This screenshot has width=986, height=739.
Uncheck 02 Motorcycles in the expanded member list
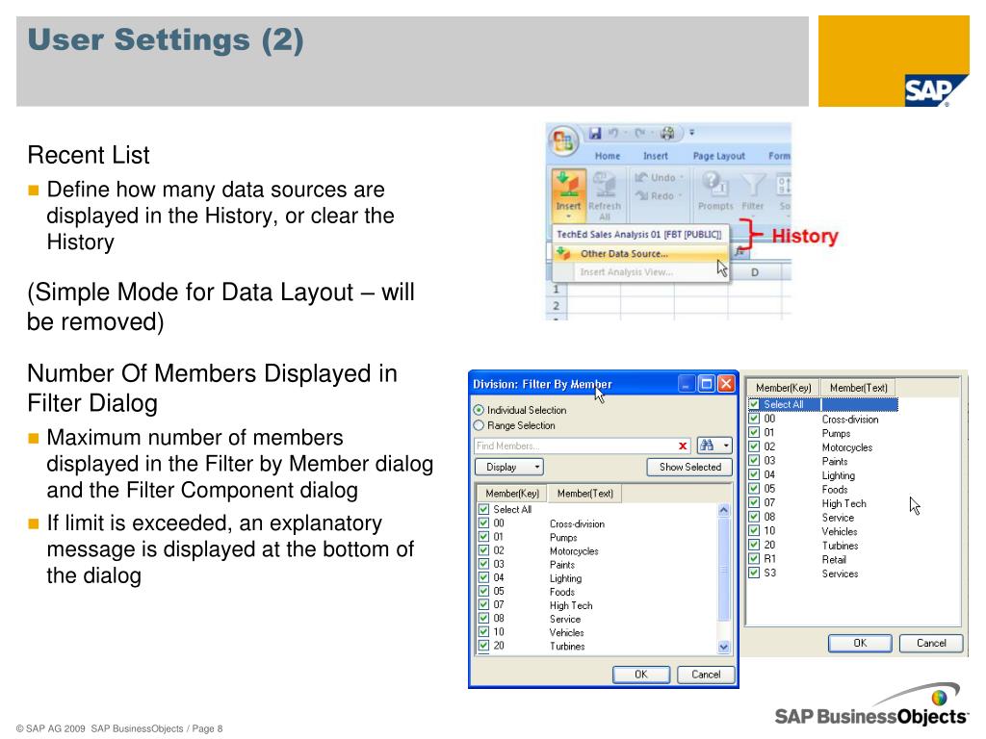point(755,446)
